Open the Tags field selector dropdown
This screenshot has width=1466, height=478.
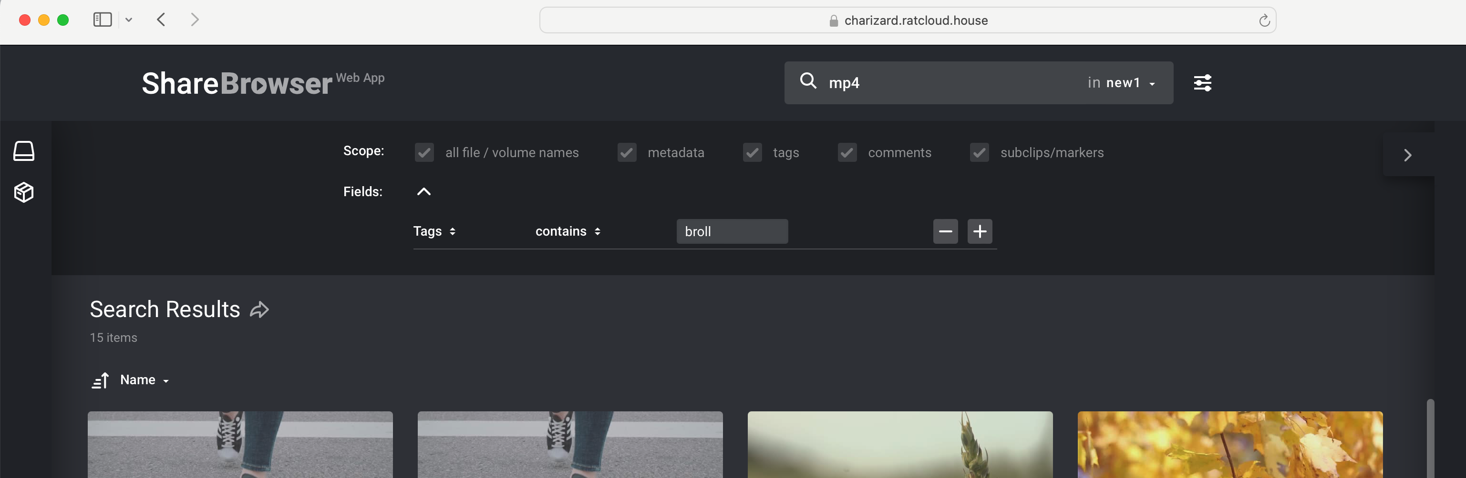(434, 231)
